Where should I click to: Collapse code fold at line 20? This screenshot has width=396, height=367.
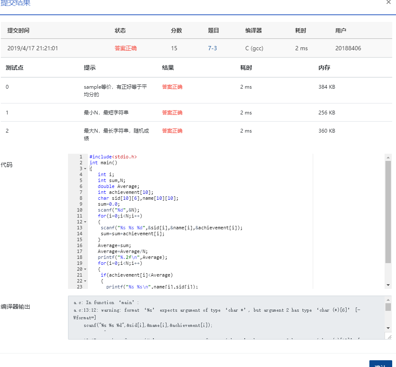[85, 269]
